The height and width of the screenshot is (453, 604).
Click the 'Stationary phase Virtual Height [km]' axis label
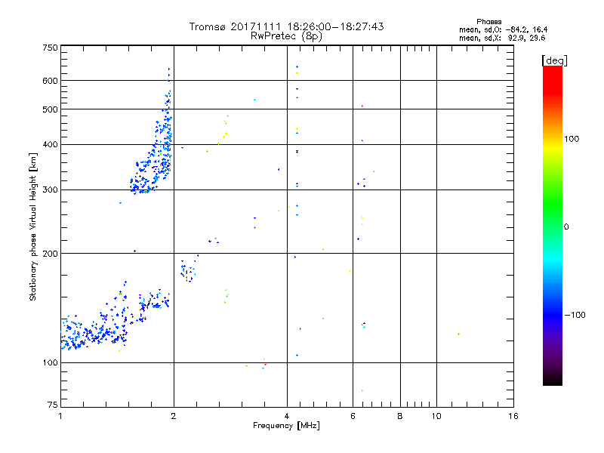33,227
